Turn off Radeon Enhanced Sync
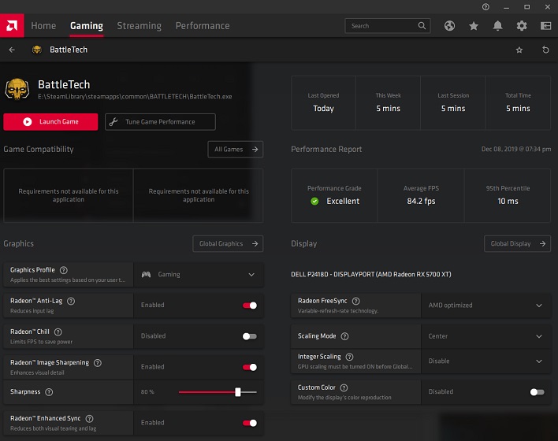The image size is (558, 441). click(x=250, y=423)
